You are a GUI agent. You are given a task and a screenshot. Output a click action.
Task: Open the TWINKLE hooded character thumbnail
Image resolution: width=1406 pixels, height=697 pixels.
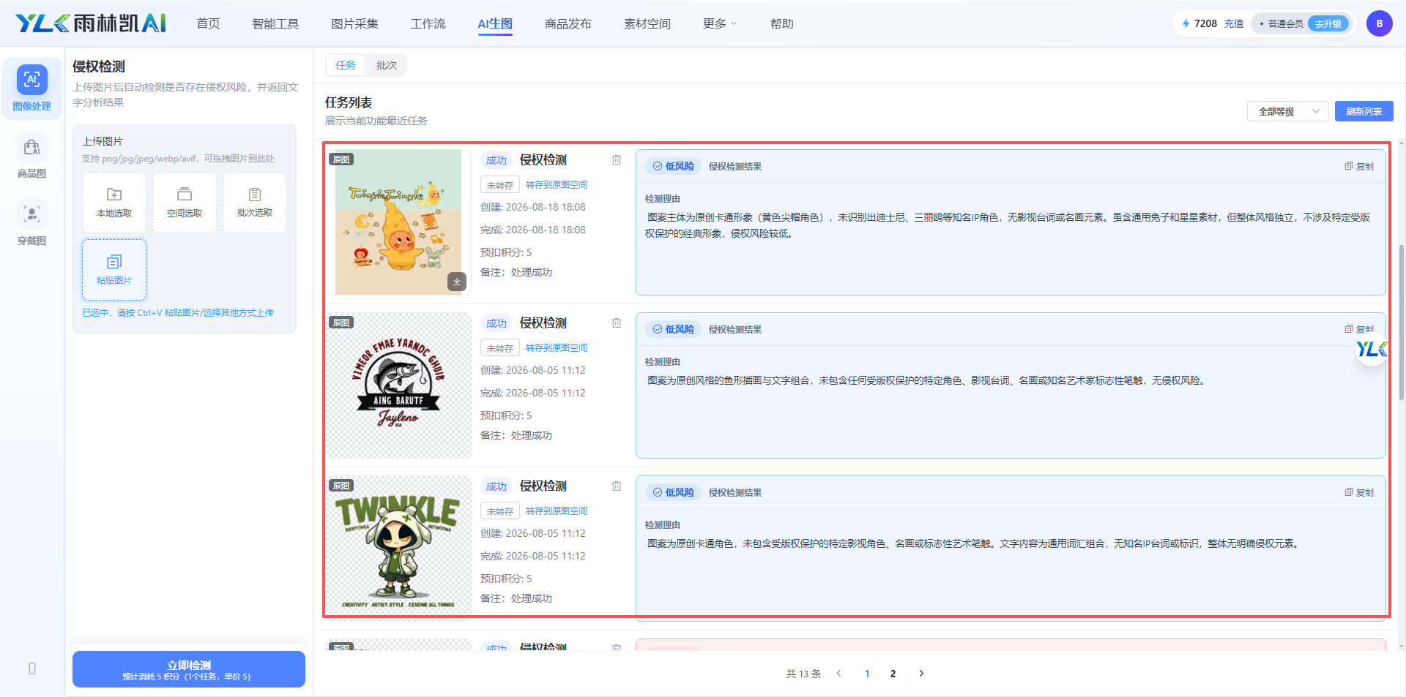[398, 547]
